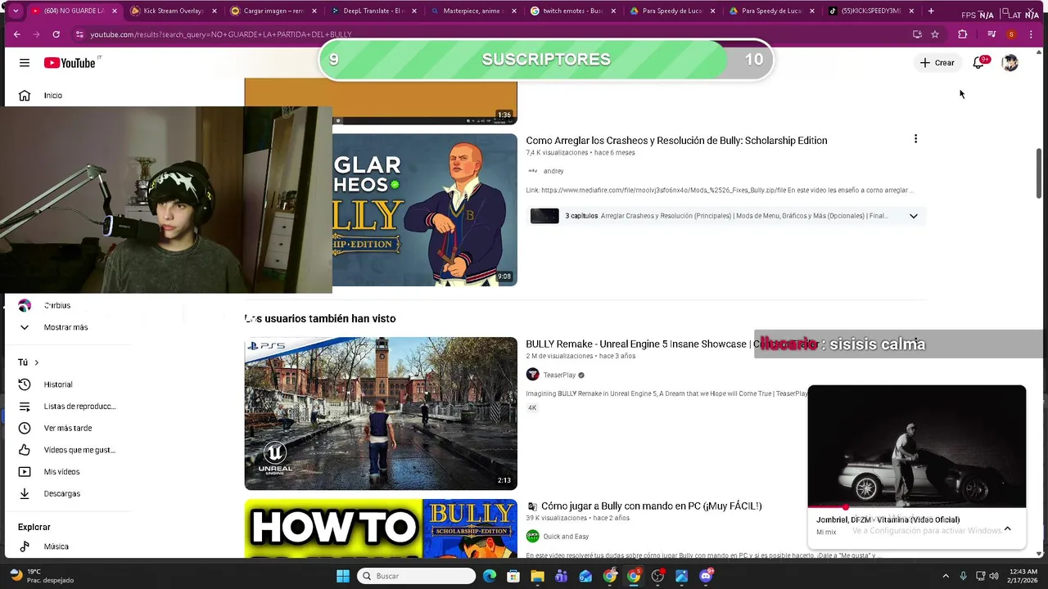
Task: Expand the Vitamina mini player
Action: coord(1008,528)
